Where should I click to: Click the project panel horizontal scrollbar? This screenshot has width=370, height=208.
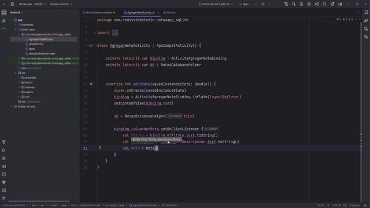39,202
